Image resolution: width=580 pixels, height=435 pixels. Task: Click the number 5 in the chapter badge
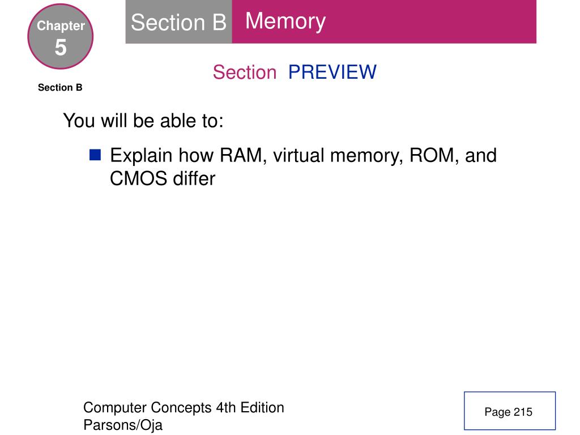point(61,48)
